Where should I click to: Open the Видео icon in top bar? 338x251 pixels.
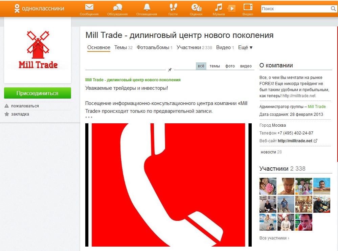[x=248, y=7]
